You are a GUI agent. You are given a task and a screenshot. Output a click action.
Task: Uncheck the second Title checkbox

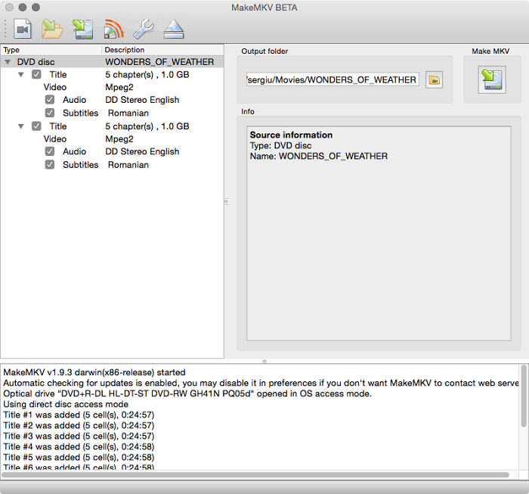click(36, 126)
